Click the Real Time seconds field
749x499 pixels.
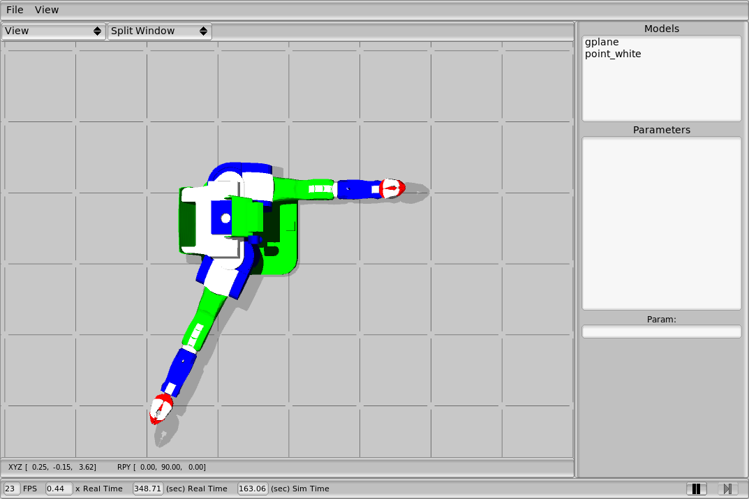click(x=148, y=489)
